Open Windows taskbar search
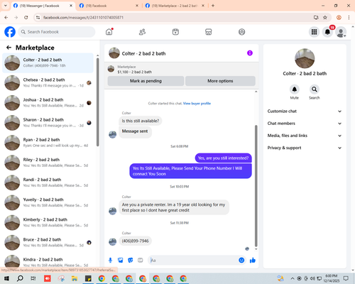 (x=20, y=278)
